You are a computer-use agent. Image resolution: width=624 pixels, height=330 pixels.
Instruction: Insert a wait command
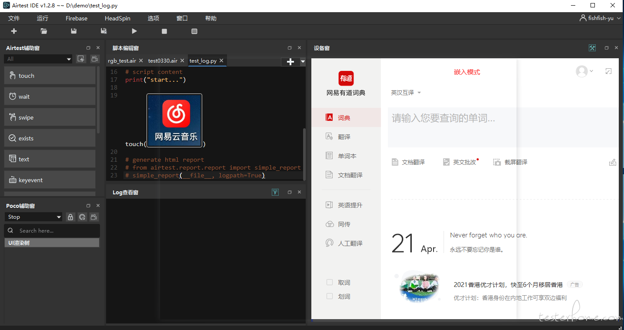(50, 97)
